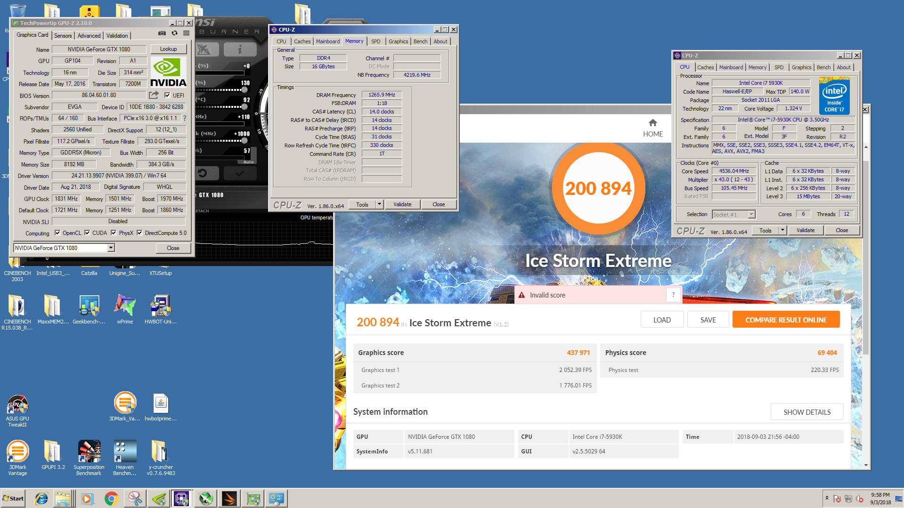The width and height of the screenshot is (904, 508).
Task: Open HWBOT-Uni desktop icon
Action: (161, 309)
